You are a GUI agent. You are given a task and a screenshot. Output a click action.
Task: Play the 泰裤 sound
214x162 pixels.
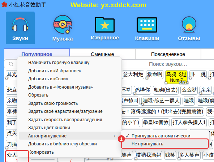pyautogui.click(x=12, y=112)
